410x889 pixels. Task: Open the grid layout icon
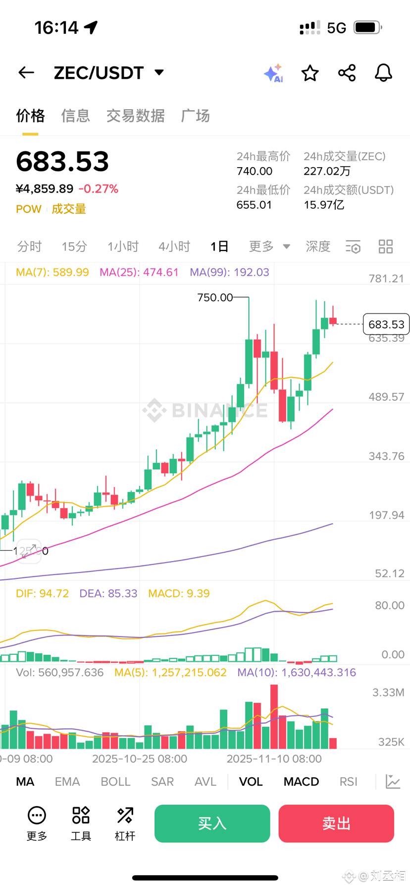coord(386,247)
